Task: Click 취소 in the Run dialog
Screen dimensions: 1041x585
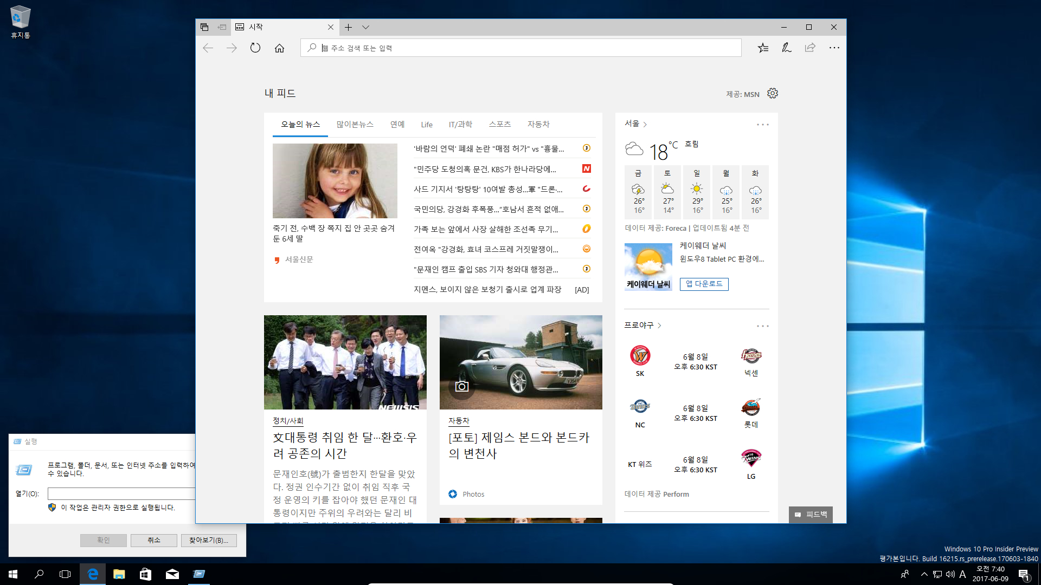Action: click(154, 540)
